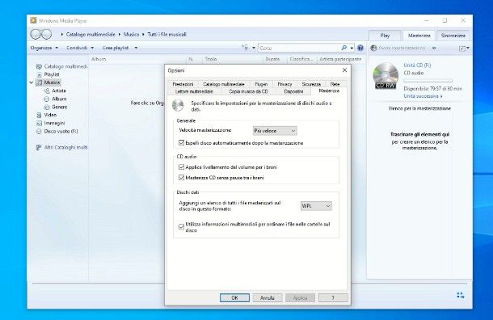Click the Immagini icon in the sidebar
This screenshot has height=320, width=493.
point(39,123)
